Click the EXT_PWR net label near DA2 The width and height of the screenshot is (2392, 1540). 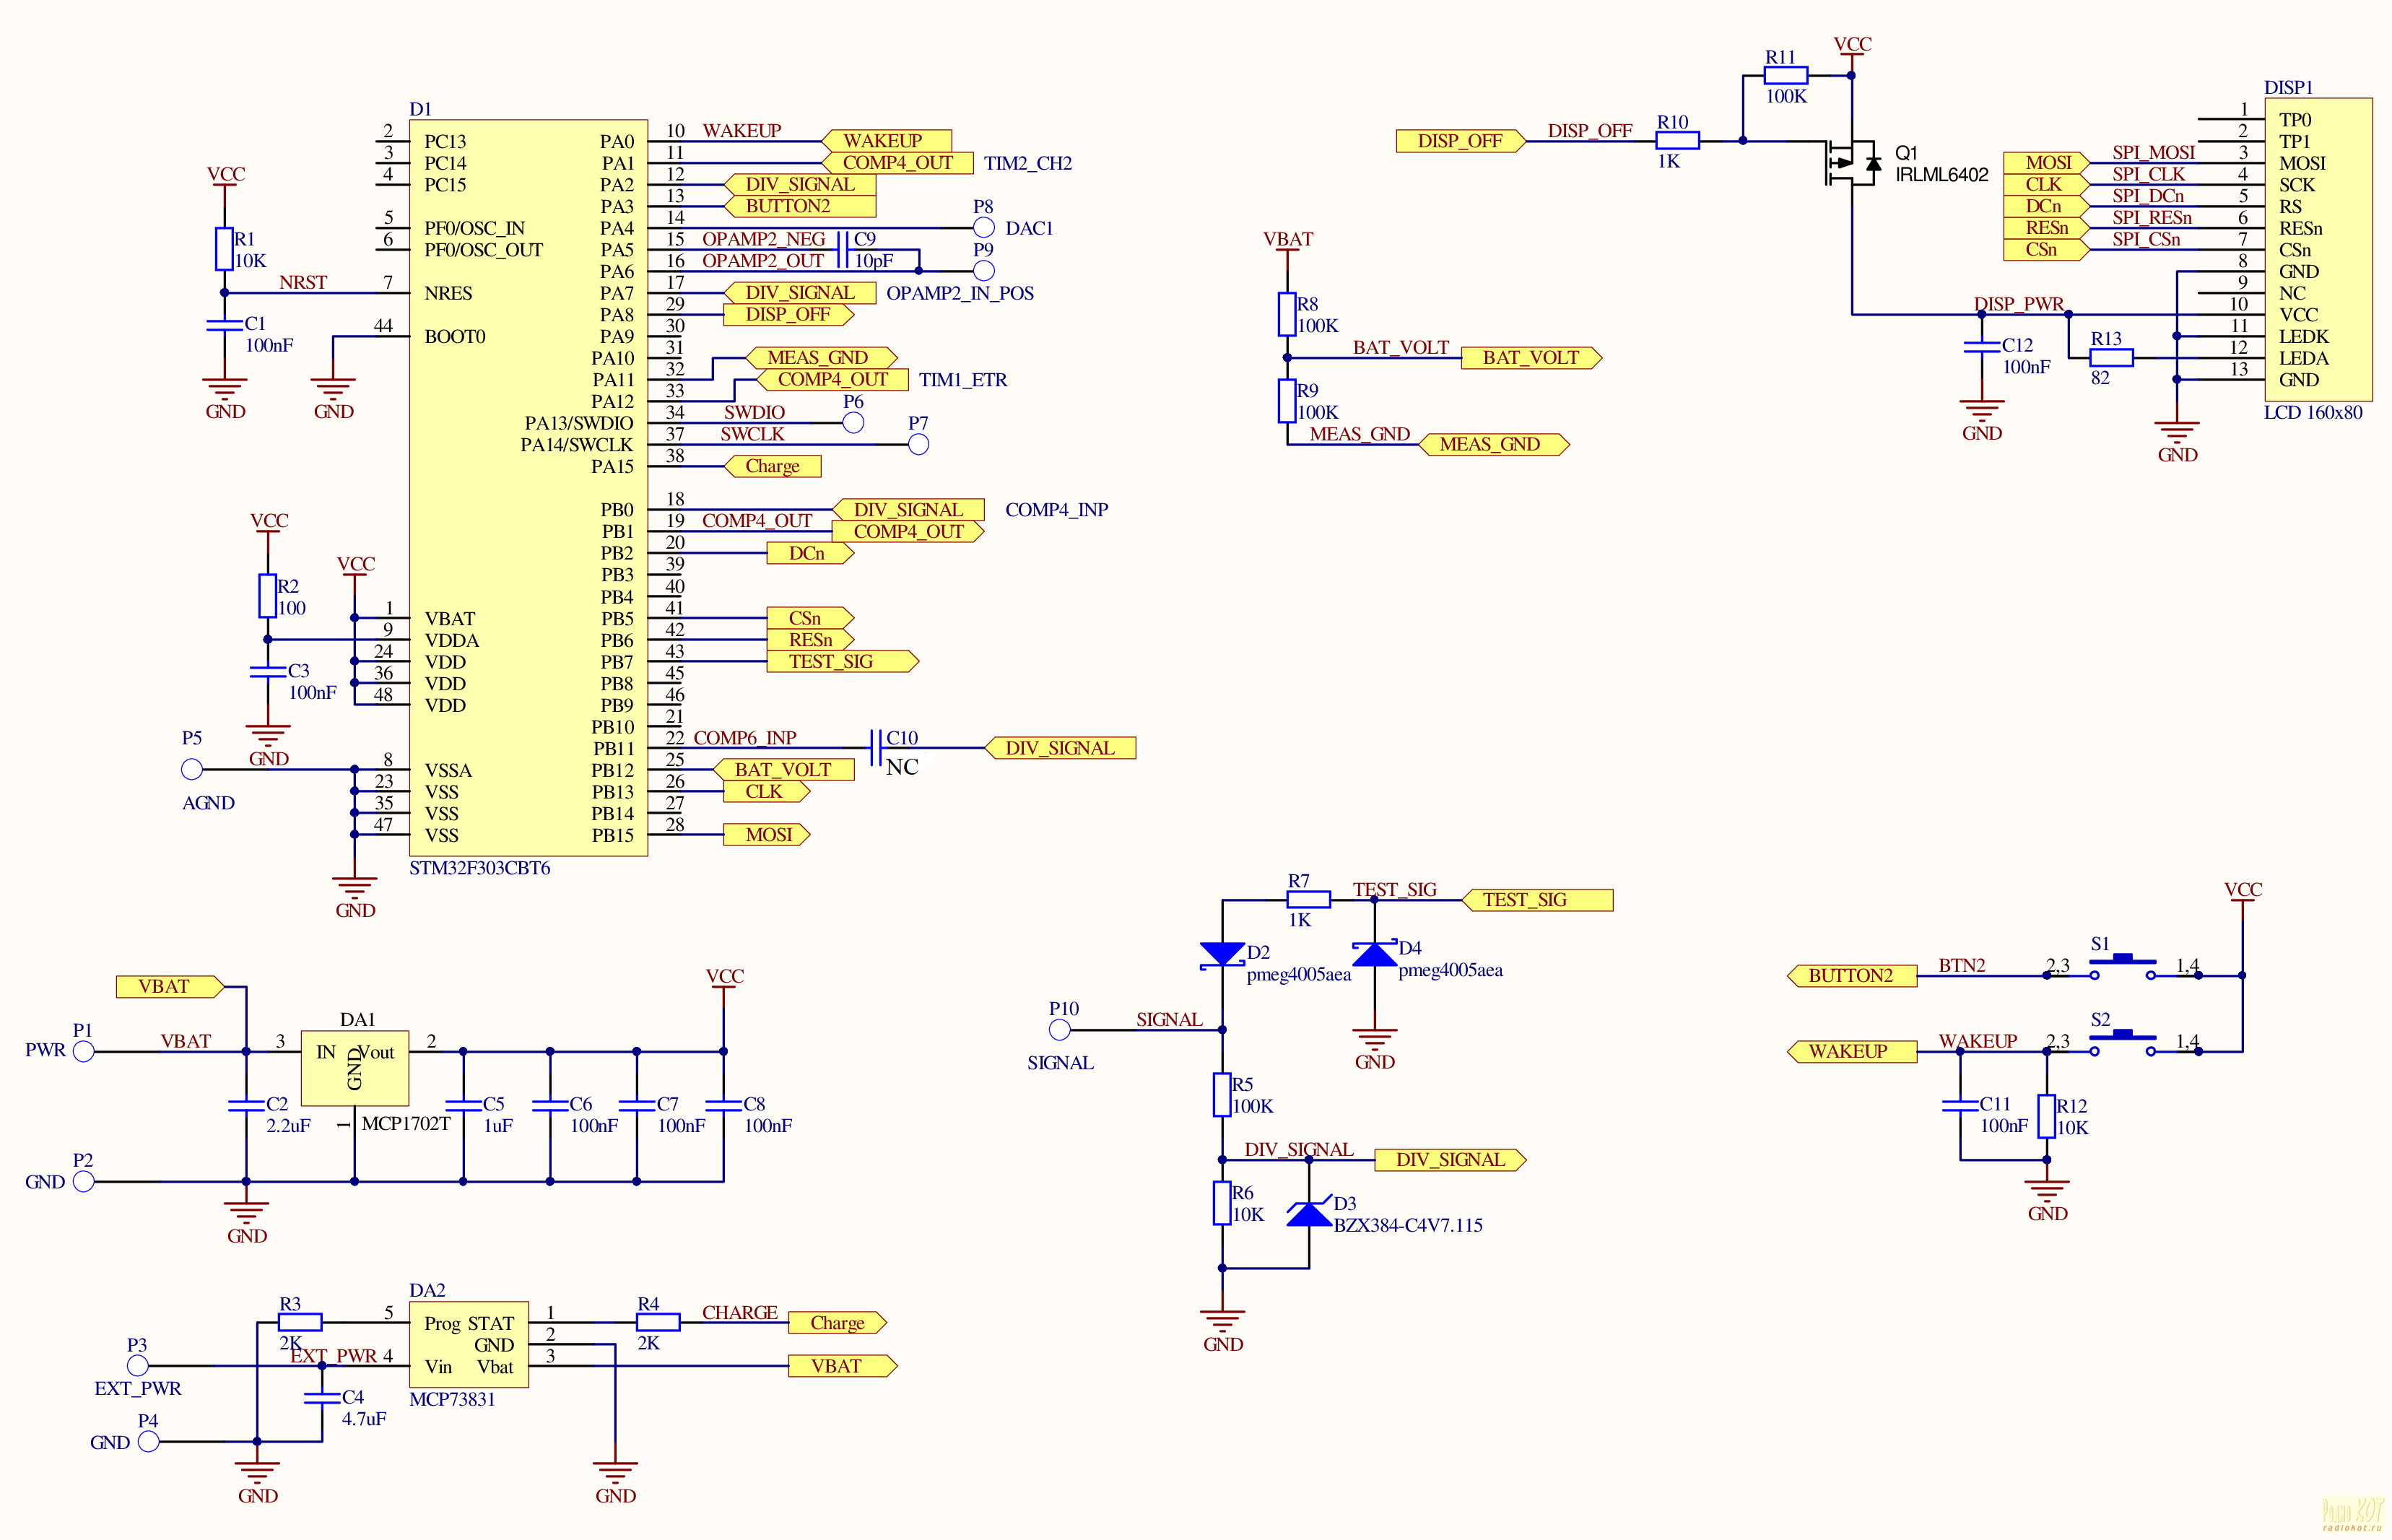[x=333, y=1356]
